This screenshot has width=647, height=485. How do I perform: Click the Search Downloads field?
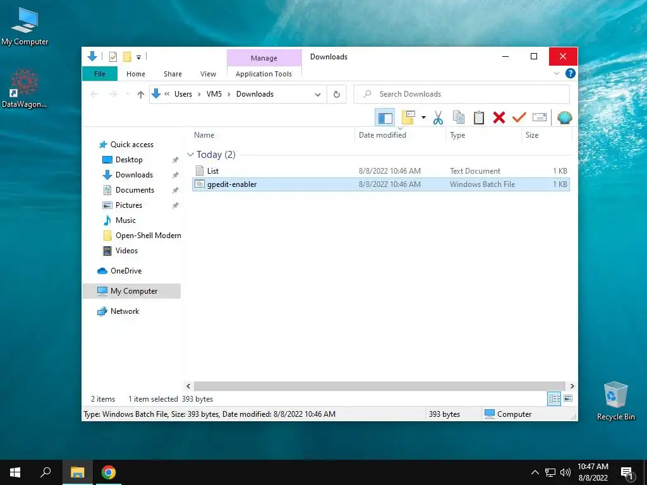click(x=462, y=94)
